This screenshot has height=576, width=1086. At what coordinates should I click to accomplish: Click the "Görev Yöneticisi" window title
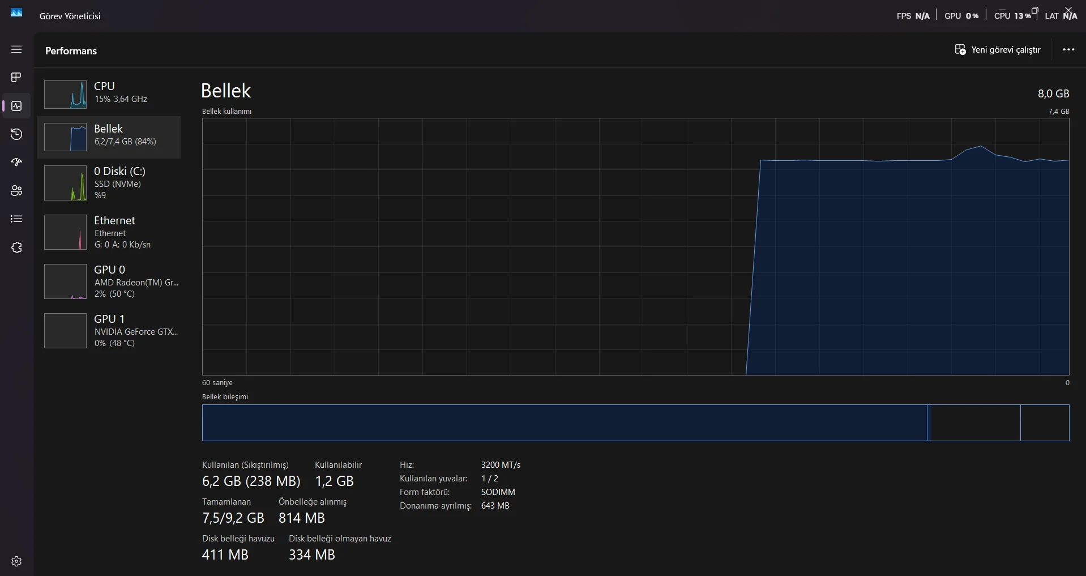point(70,16)
